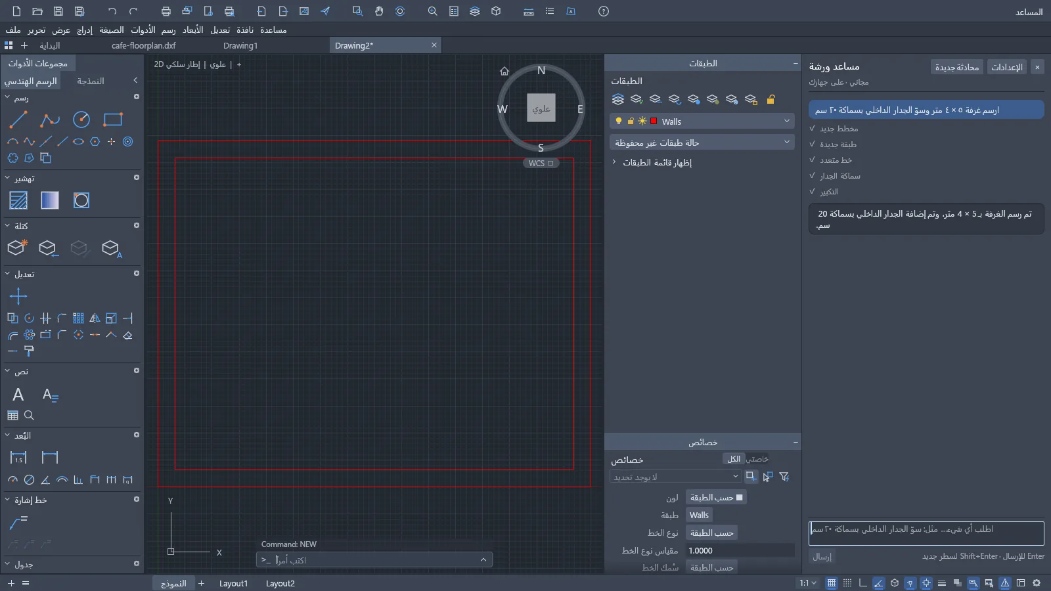Switch to the Layout1 tab
The image size is (1051, 591).
click(233, 583)
